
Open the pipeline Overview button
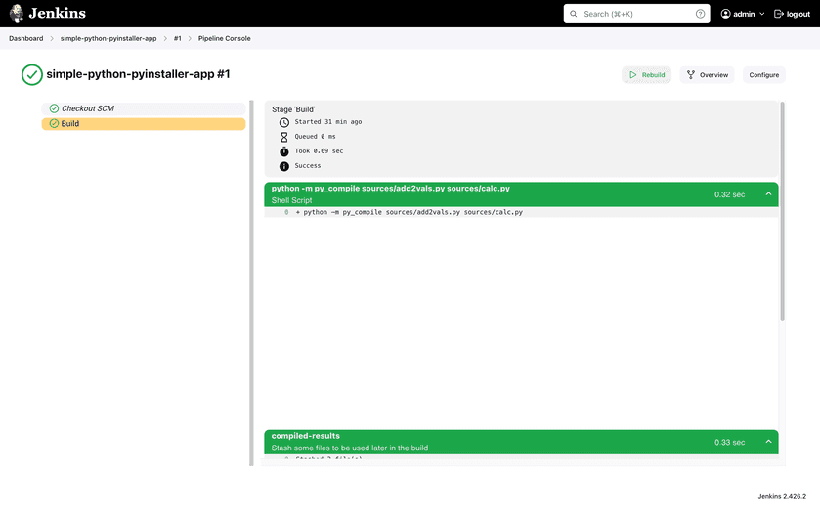click(x=707, y=75)
